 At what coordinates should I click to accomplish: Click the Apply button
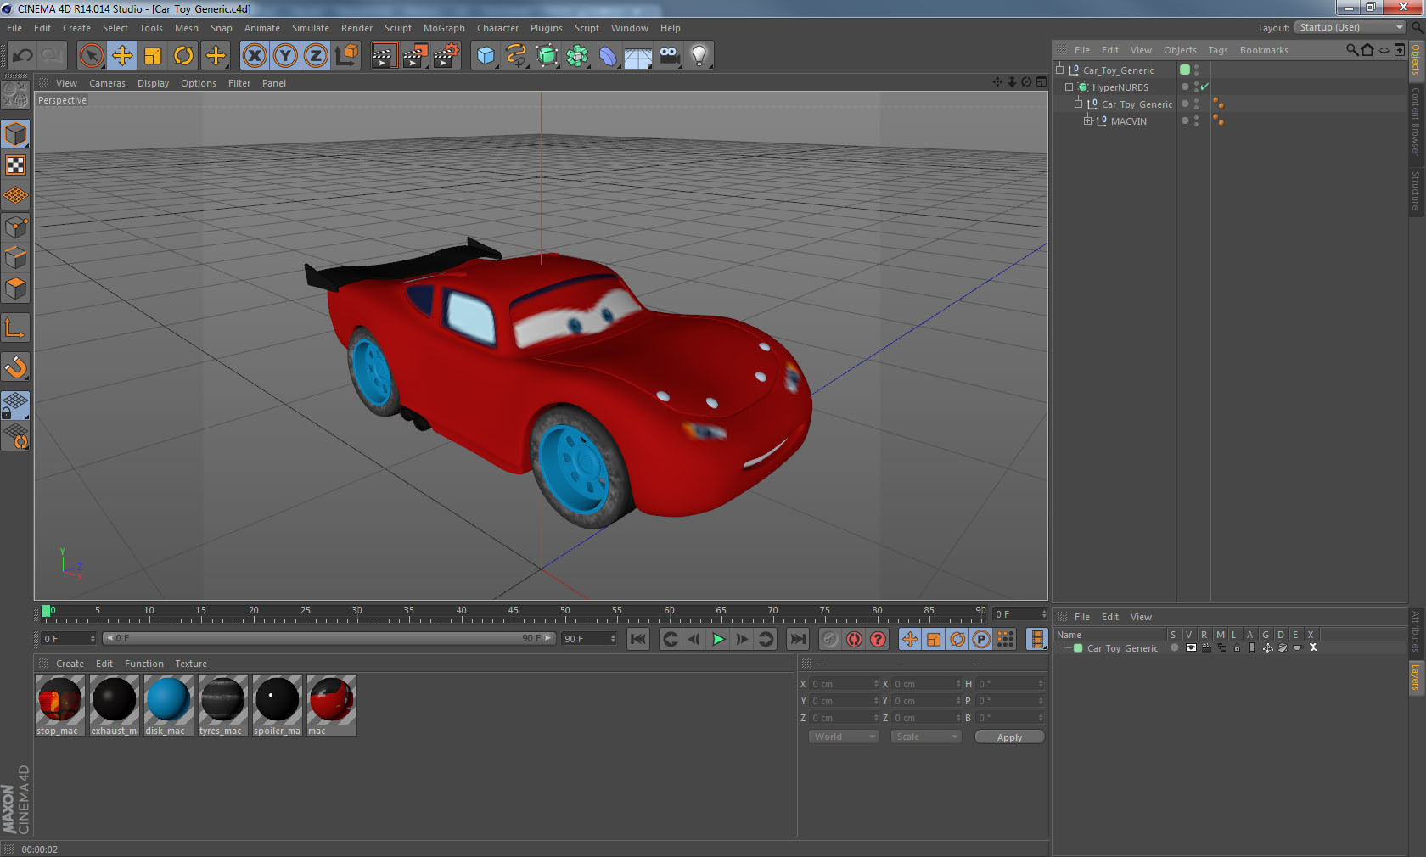(x=1009, y=737)
